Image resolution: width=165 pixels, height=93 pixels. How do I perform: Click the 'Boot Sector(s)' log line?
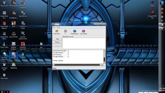pos(61,55)
